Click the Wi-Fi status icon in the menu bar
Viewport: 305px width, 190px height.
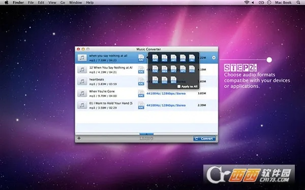coord(247,3)
